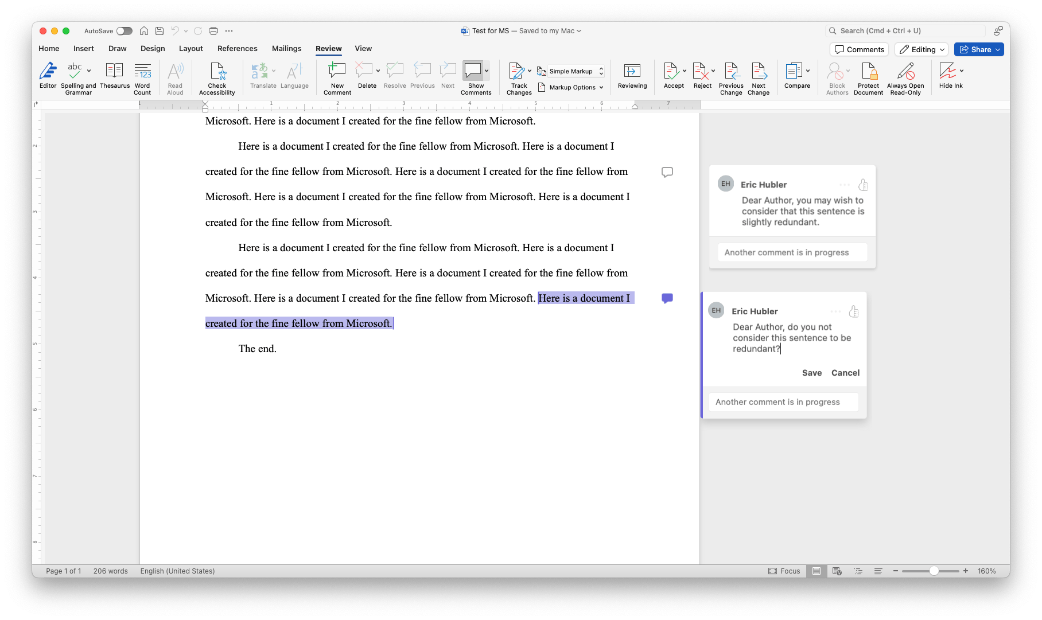Screen dimensions: 1042x620
Task: Switch to the Insert tab
Action: click(84, 49)
